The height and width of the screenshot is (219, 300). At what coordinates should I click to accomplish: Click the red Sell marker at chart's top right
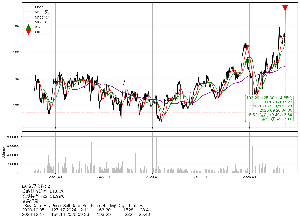(x=285, y=8)
